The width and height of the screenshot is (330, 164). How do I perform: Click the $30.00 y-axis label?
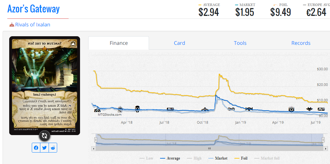[x=322, y=69]
